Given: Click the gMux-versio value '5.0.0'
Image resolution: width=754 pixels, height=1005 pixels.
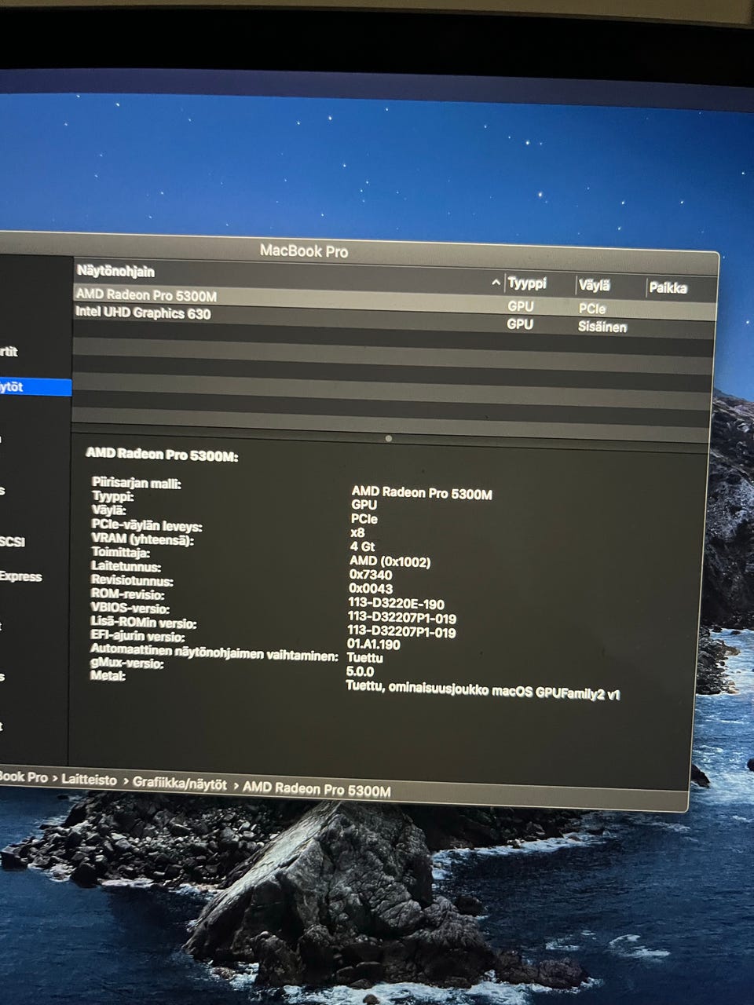Looking at the screenshot, I should tap(360, 671).
